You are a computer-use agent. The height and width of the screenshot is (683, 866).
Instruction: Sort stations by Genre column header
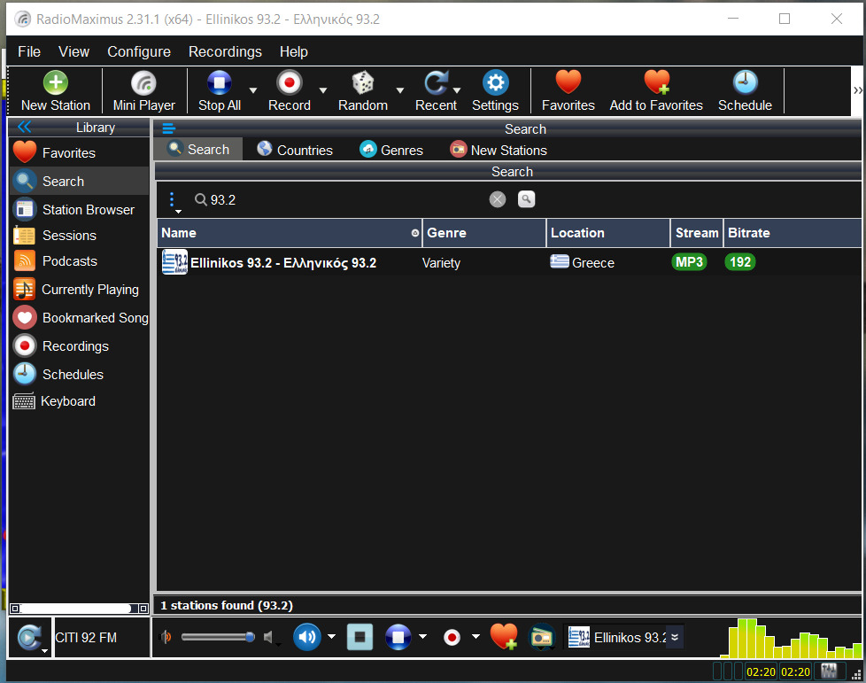pyautogui.click(x=484, y=233)
